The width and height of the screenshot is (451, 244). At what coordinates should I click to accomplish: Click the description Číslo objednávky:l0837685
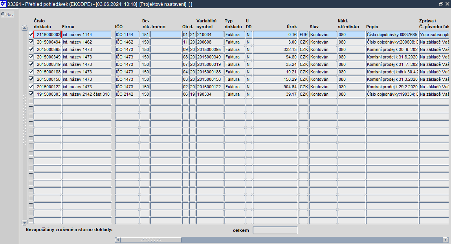(392, 35)
